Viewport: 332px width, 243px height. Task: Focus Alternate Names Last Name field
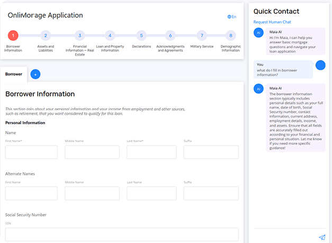151,193
